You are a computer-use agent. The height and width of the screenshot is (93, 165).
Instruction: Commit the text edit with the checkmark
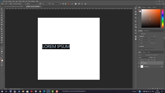[82, 4]
